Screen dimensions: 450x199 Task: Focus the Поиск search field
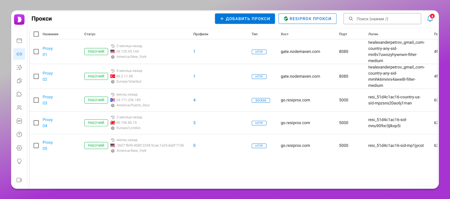[382, 19]
